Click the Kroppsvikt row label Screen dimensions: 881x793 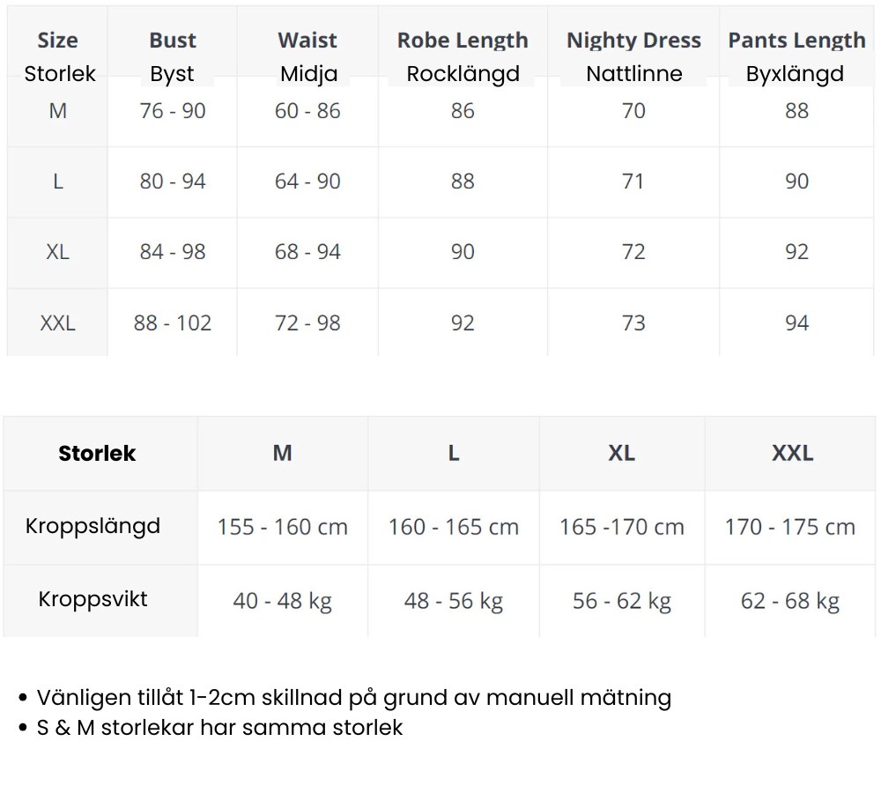93,599
